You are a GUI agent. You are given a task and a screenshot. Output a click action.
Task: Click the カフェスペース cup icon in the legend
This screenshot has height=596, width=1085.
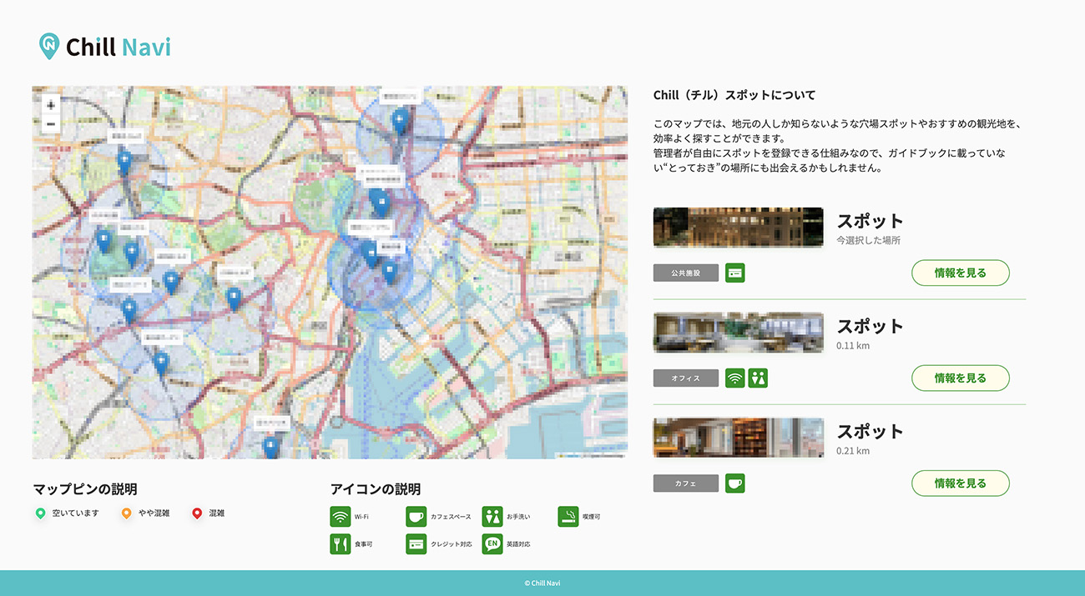click(x=416, y=517)
